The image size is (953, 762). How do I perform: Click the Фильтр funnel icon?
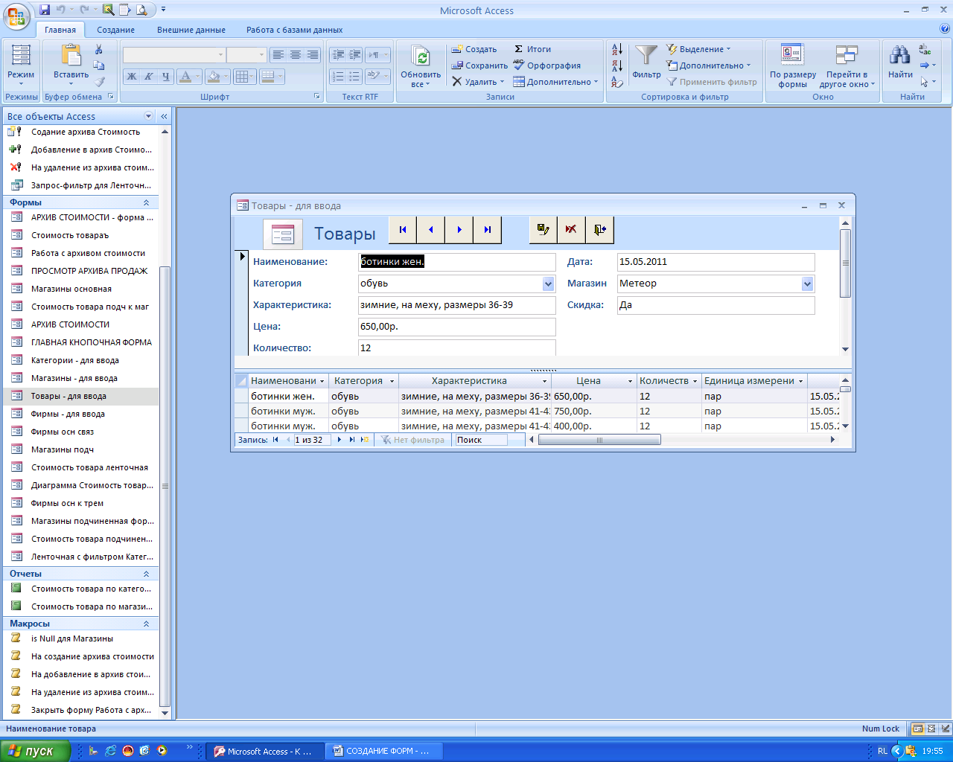coord(646,56)
